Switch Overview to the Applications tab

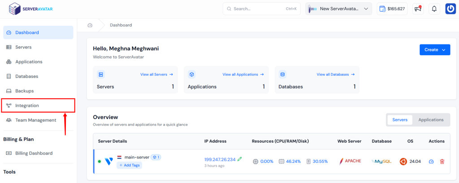coord(431,120)
